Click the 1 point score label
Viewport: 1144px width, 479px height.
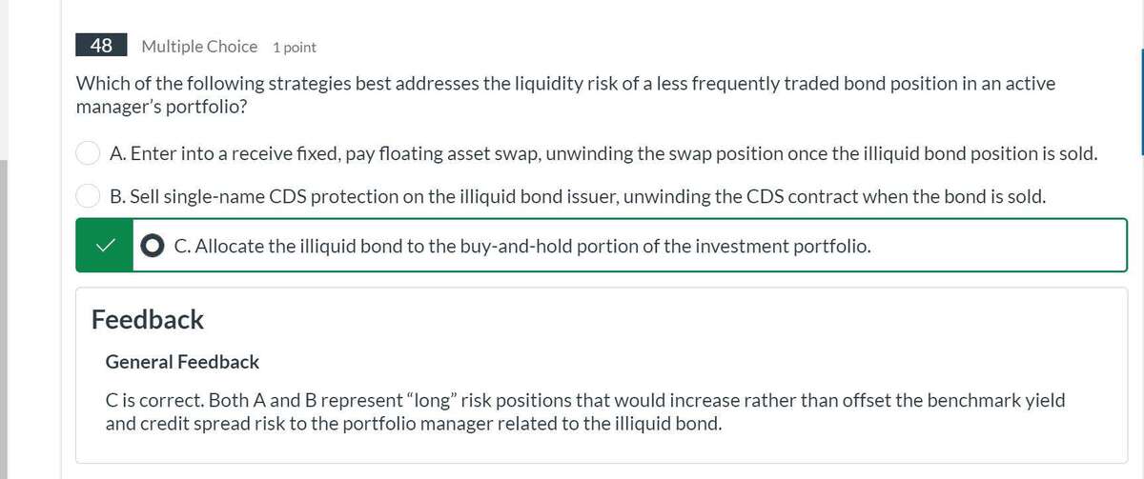(294, 47)
